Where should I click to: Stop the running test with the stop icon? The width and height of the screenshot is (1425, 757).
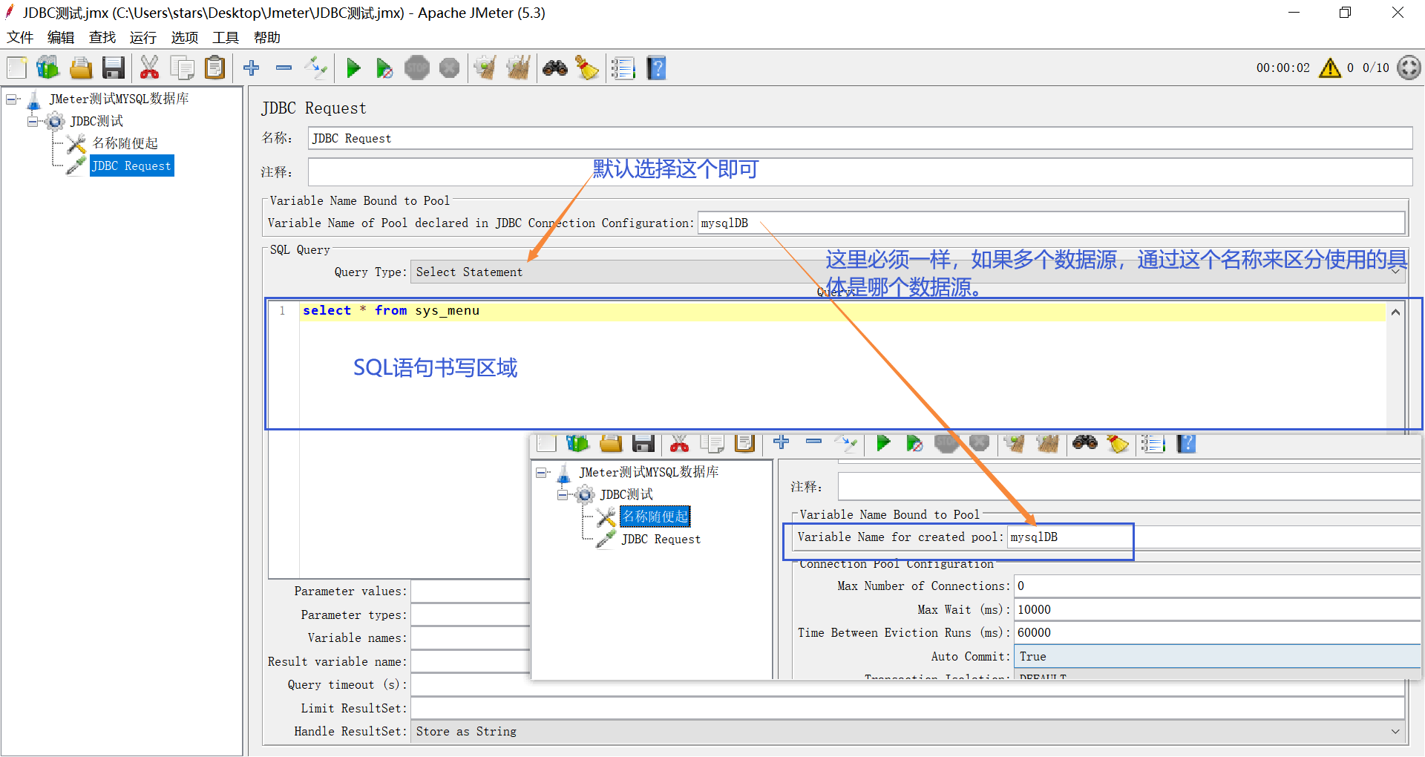417,68
